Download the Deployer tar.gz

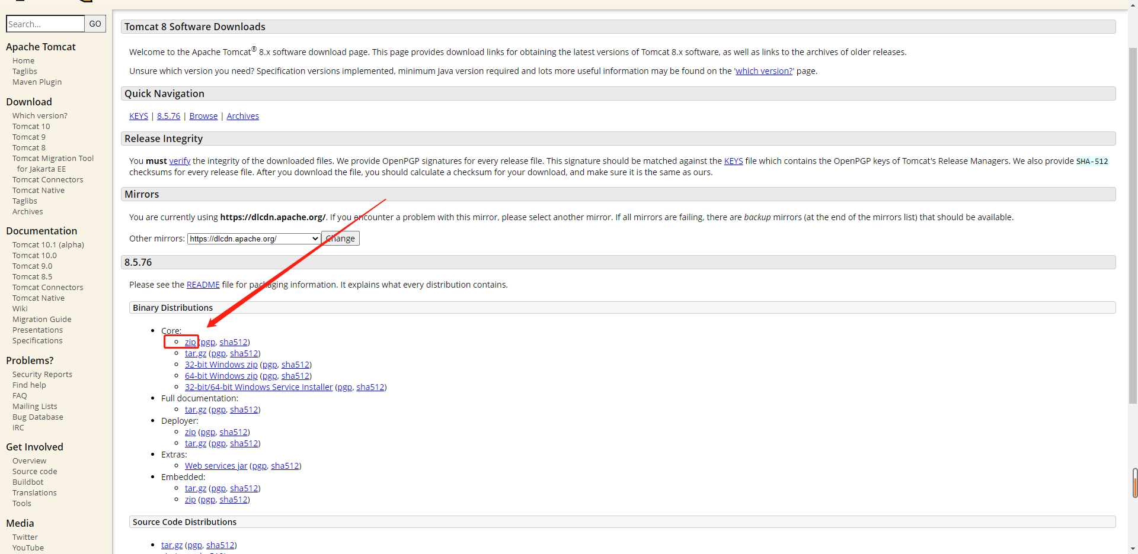click(196, 443)
